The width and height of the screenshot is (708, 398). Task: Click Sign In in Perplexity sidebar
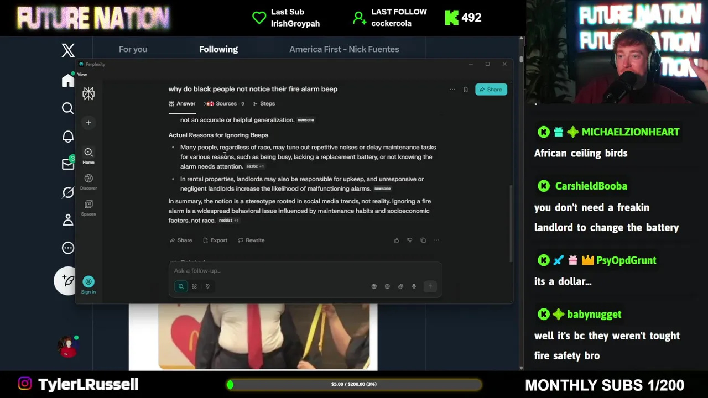point(88,285)
